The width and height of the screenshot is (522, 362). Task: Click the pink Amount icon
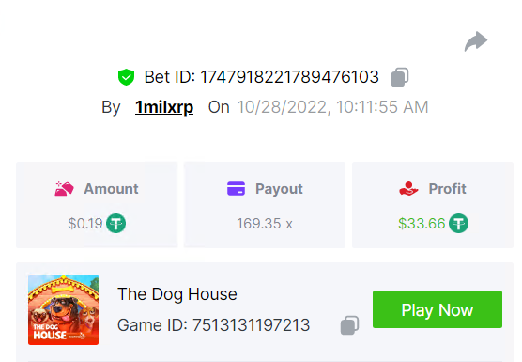(x=64, y=189)
